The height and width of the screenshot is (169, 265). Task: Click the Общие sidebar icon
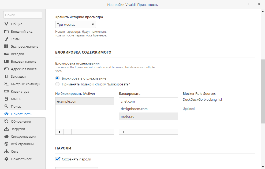[7, 24]
